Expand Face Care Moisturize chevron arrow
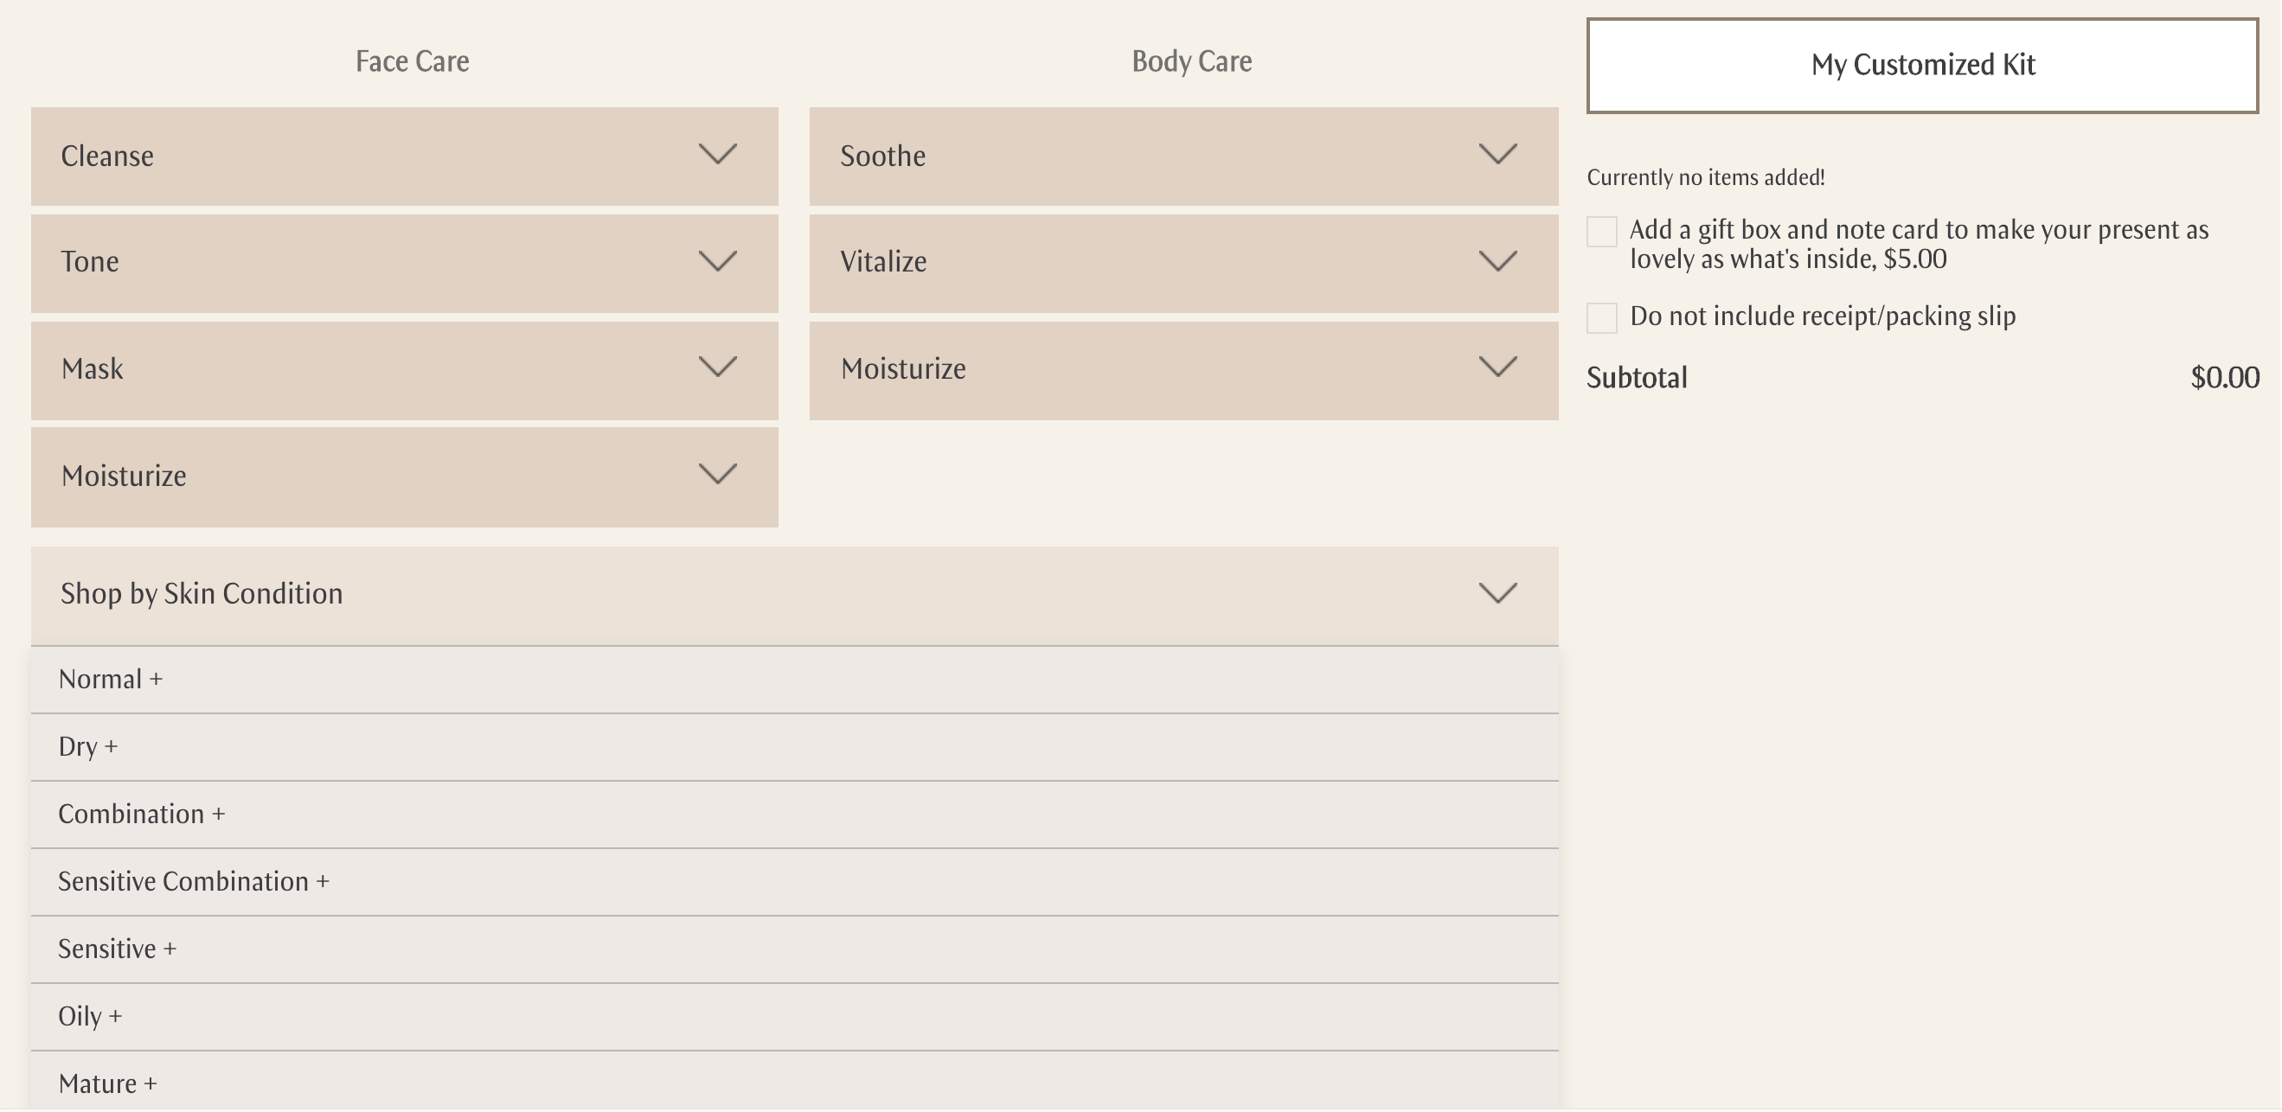This screenshot has height=1112, width=2282. tap(717, 474)
